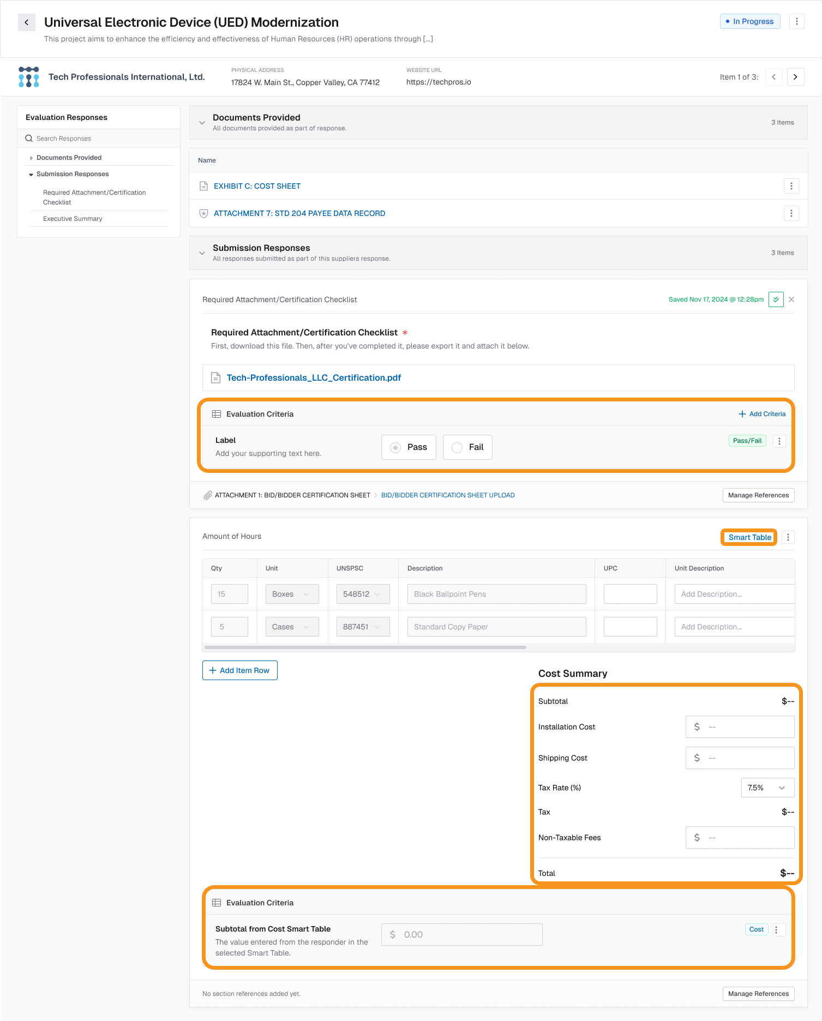Open options menu for Exhibit C: Cost Sheet

coord(791,186)
